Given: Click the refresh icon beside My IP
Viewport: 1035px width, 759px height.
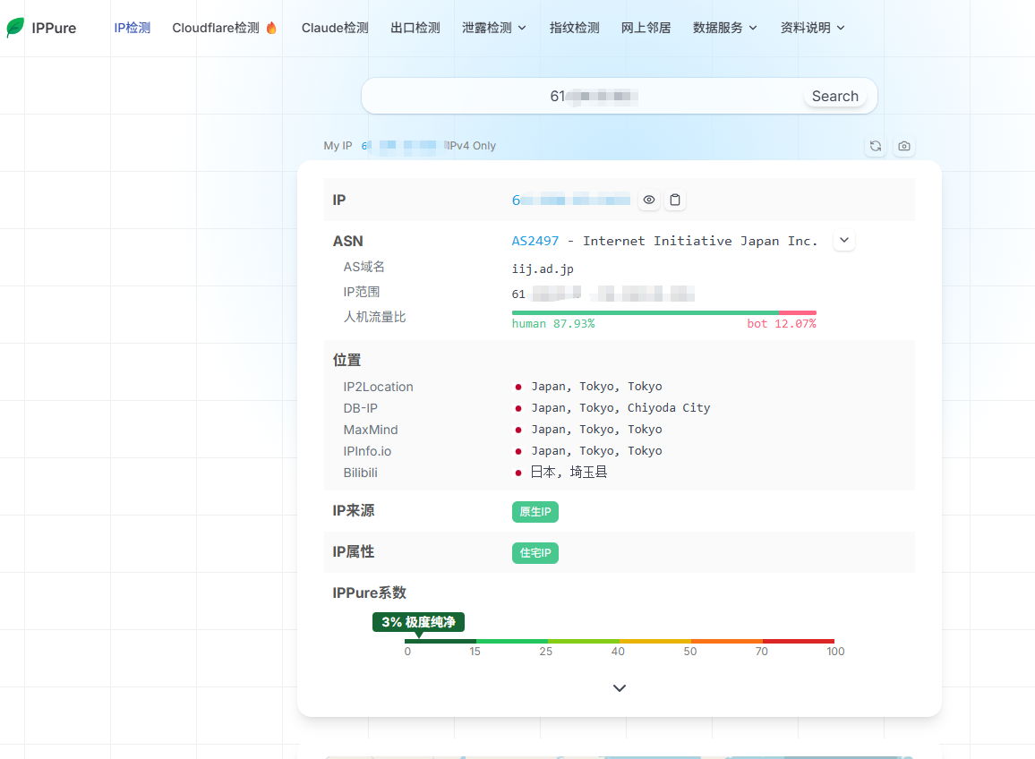Looking at the screenshot, I should [876, 146].
